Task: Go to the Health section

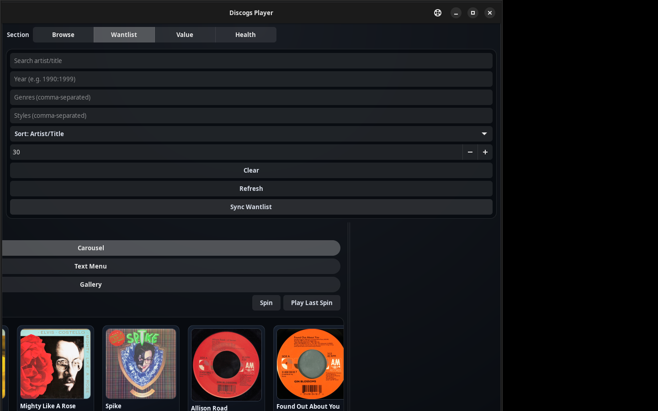Action: (245, 35)
